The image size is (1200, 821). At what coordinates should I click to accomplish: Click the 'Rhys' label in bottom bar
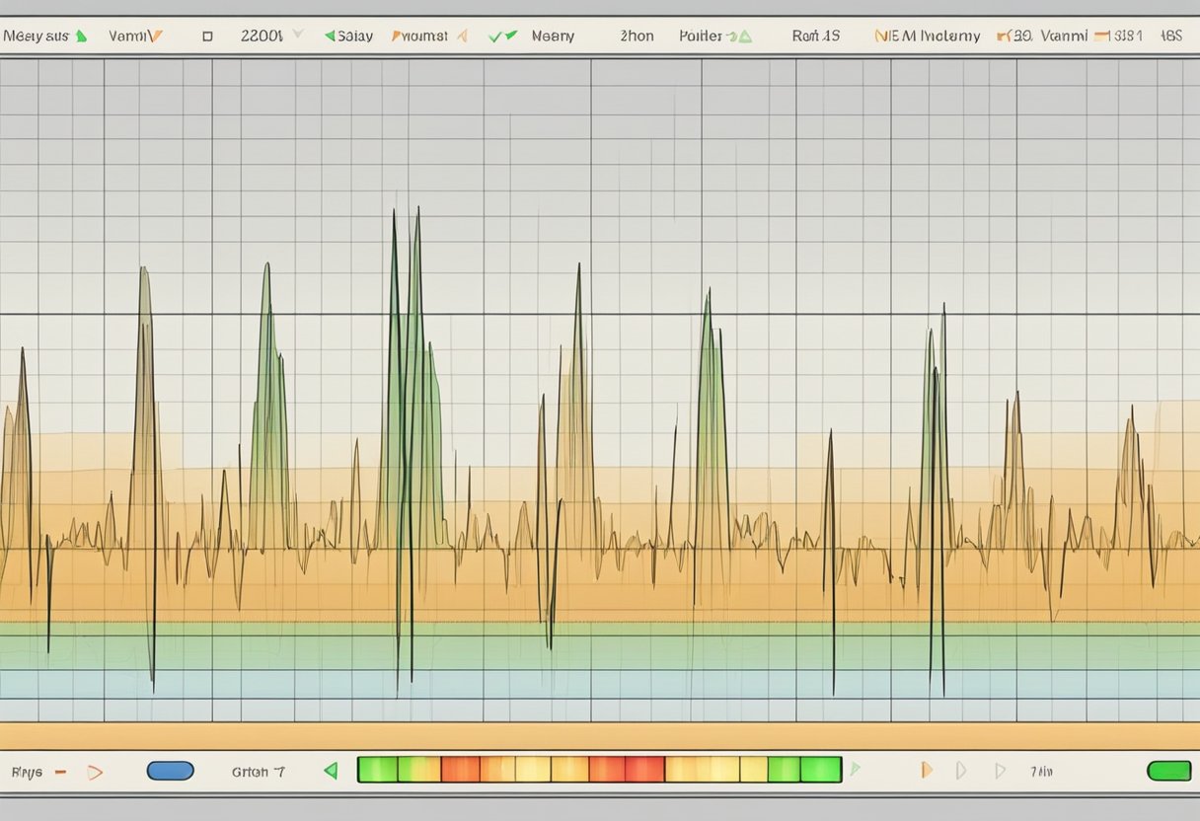(26, 772)
